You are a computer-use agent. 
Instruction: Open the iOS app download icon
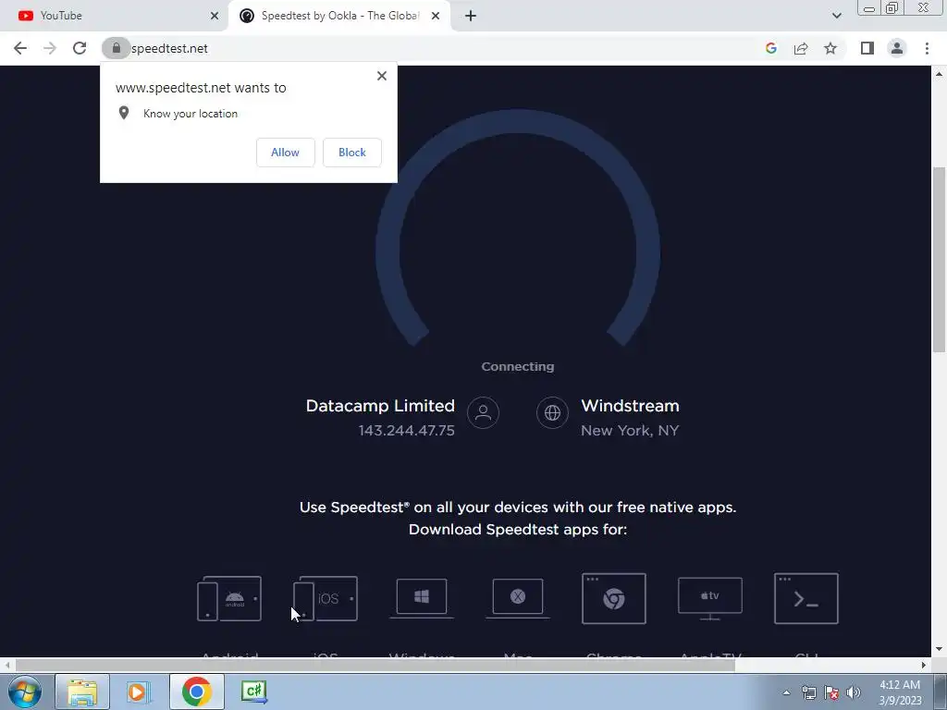click(x=326, y=599)
